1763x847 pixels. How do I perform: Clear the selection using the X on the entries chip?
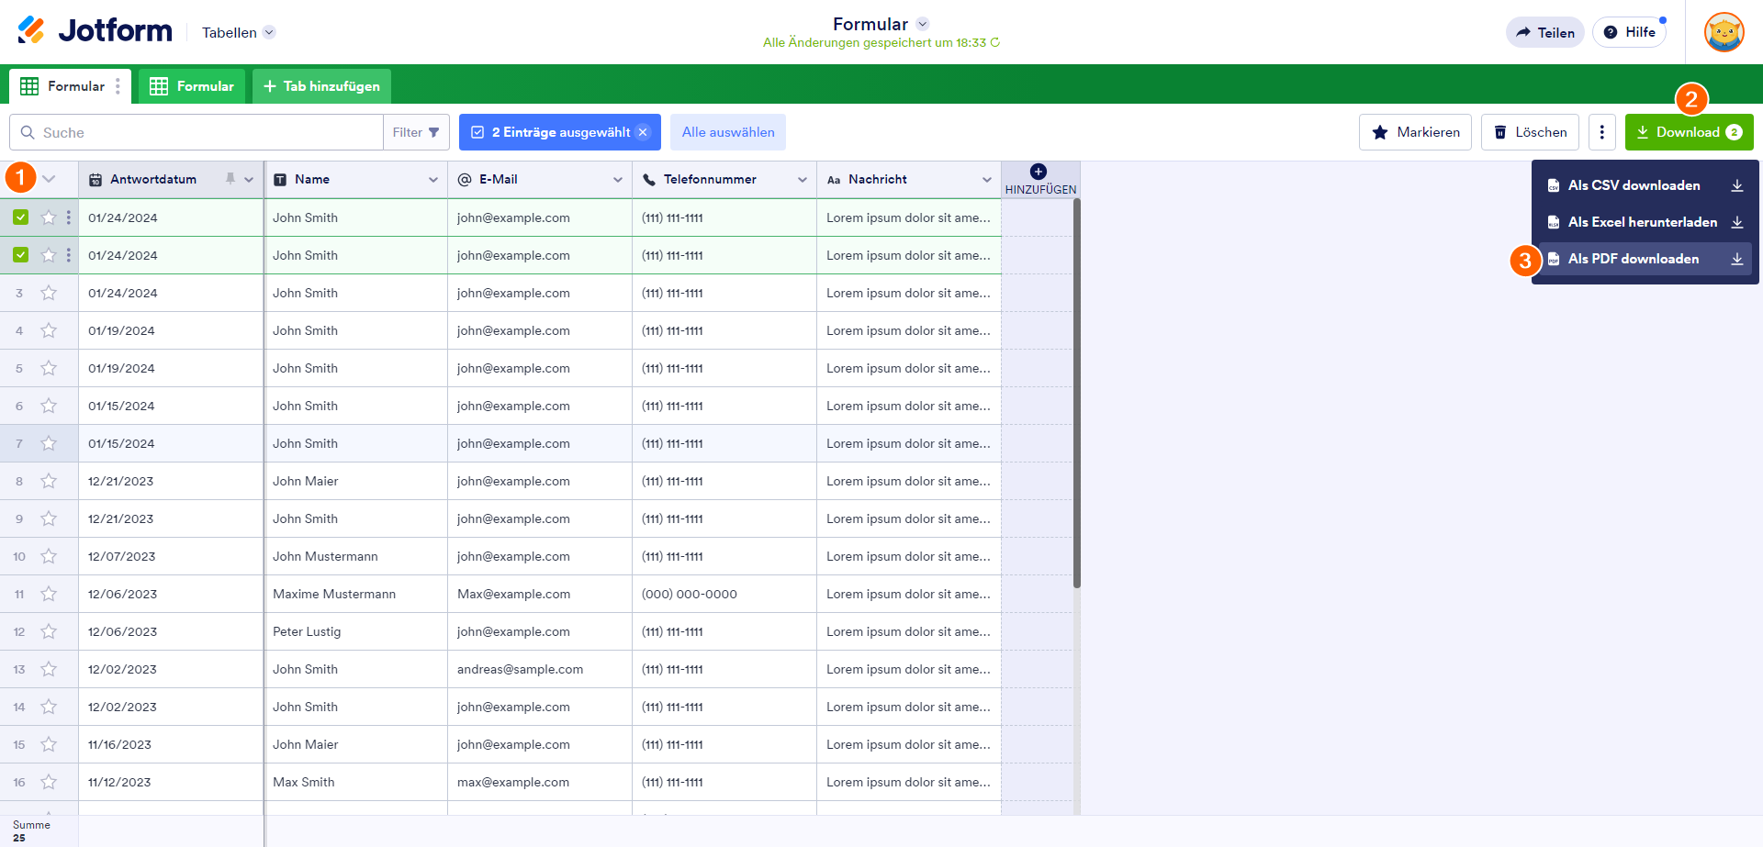[x=643, y=132]
